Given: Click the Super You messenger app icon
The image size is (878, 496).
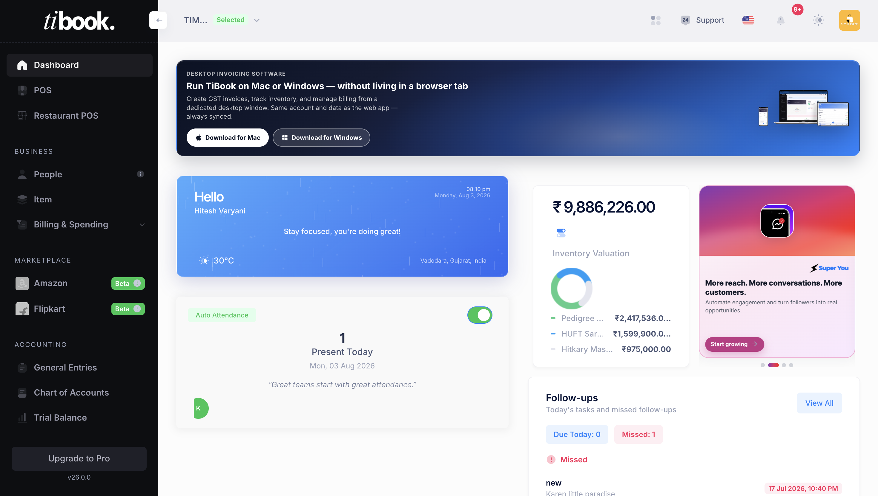Looking at the screenshot, I should click(777, 221).
